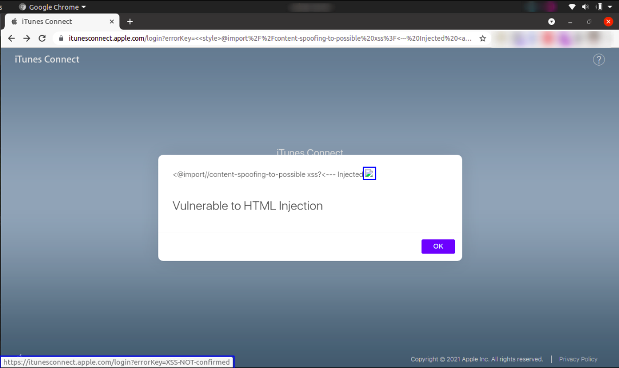Open a new browser tab with the plus button
Image resolution: width=619 pixels, height=368 pixels.
(x=129, y=21)
